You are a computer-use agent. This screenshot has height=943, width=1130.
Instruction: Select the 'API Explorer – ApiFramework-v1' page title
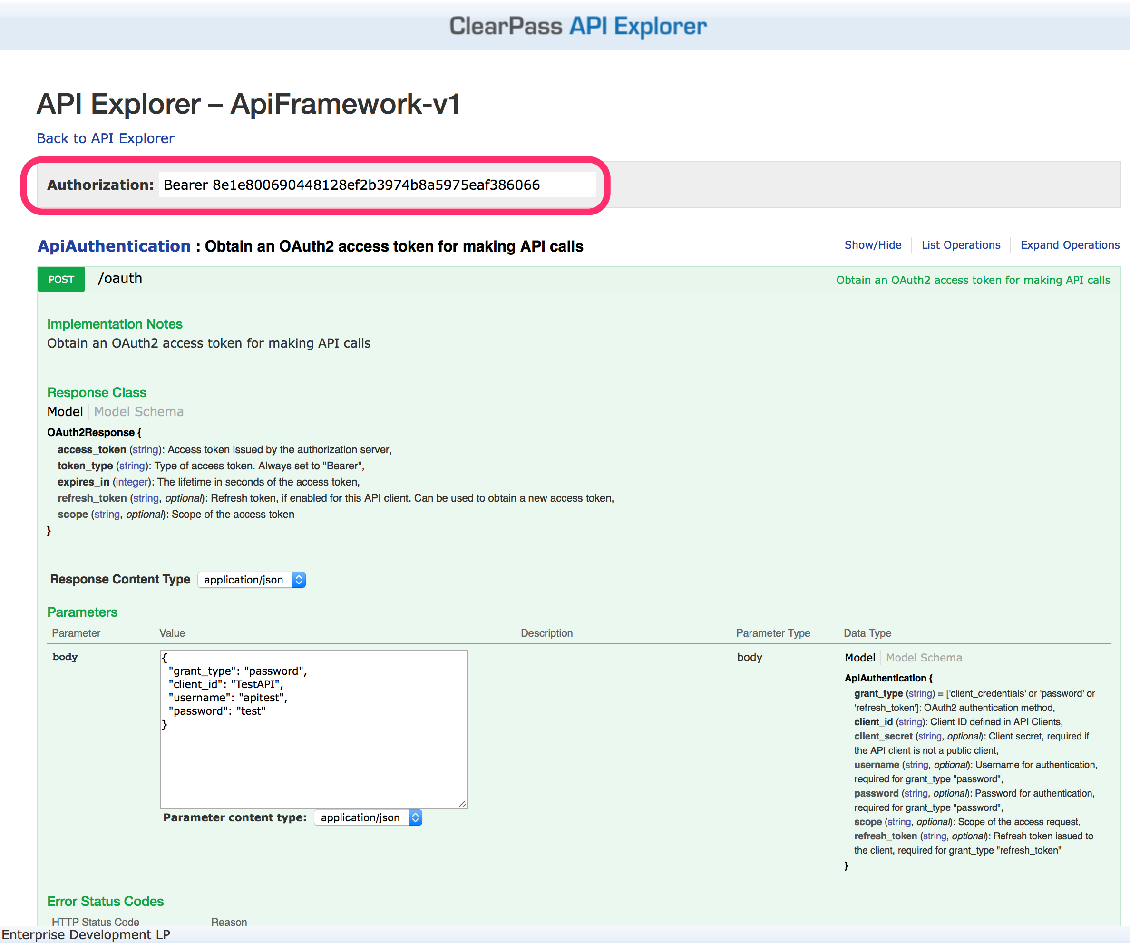pyautogui.click(x=248, y=104)
